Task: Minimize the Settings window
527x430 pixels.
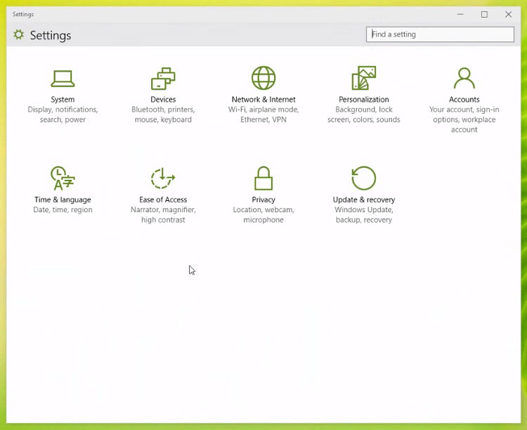Action: click(460, 14)
